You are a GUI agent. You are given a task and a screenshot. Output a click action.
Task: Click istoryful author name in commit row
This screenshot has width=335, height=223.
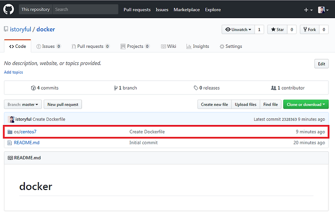tap(23, 119)
